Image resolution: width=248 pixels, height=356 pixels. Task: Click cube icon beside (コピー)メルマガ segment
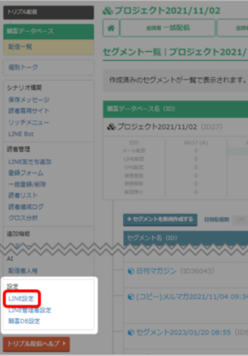coord(131,296)
